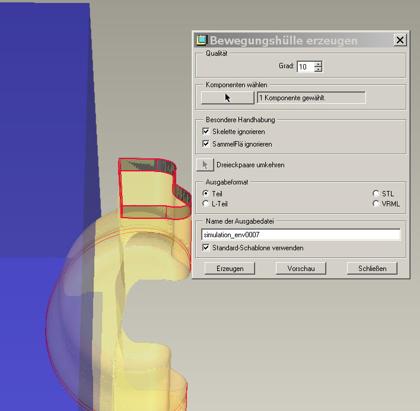
Task: Toggle Skelette ignorieren checkbox
Action: pyautogui.click(x=206, y=131)
